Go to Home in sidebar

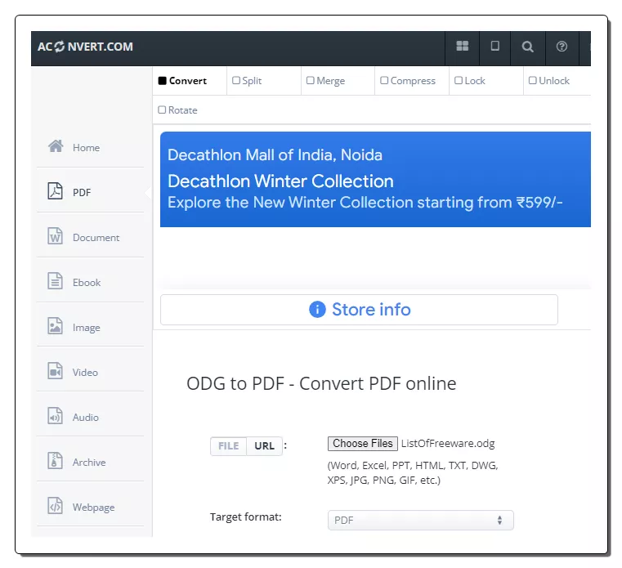(x=86, y=148)
